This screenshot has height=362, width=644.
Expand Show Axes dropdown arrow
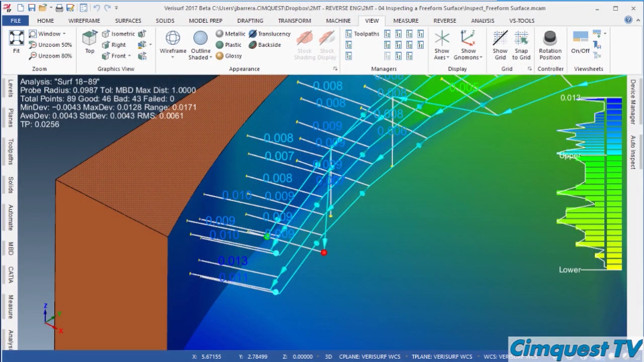pos(448,58)
